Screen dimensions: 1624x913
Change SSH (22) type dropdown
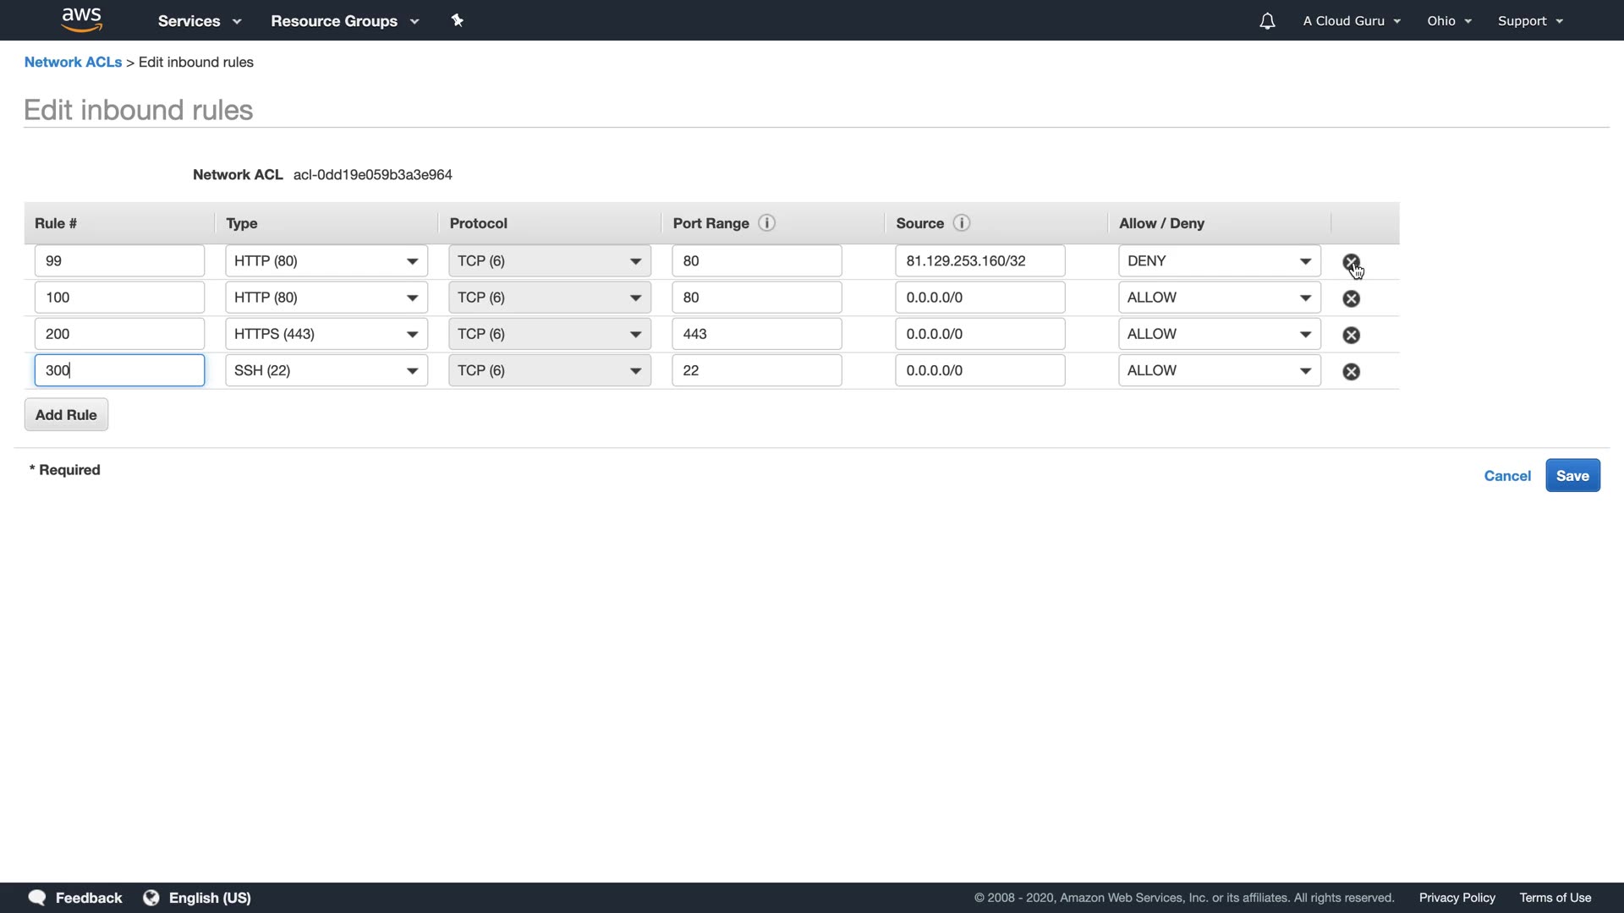pyautogui.click(x=326, y=370)
